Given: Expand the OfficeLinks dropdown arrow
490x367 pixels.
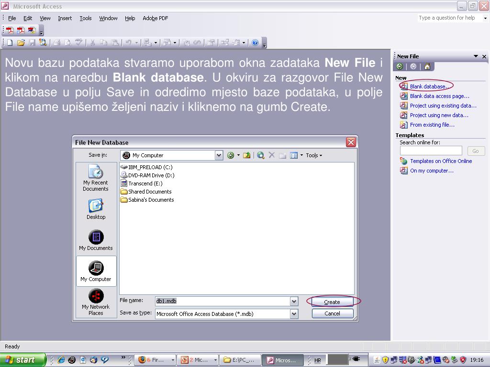Looking at the screenshot, I should coord(156,43).
